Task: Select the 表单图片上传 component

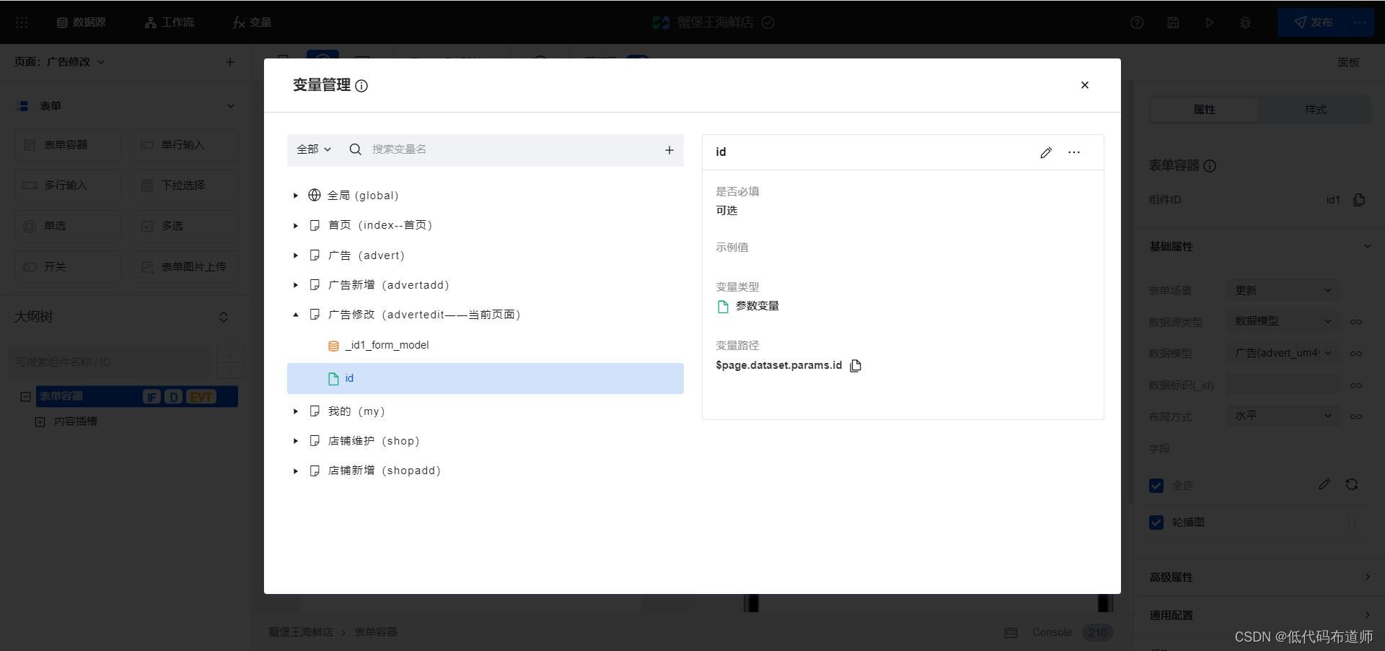Action: [185, 267]
